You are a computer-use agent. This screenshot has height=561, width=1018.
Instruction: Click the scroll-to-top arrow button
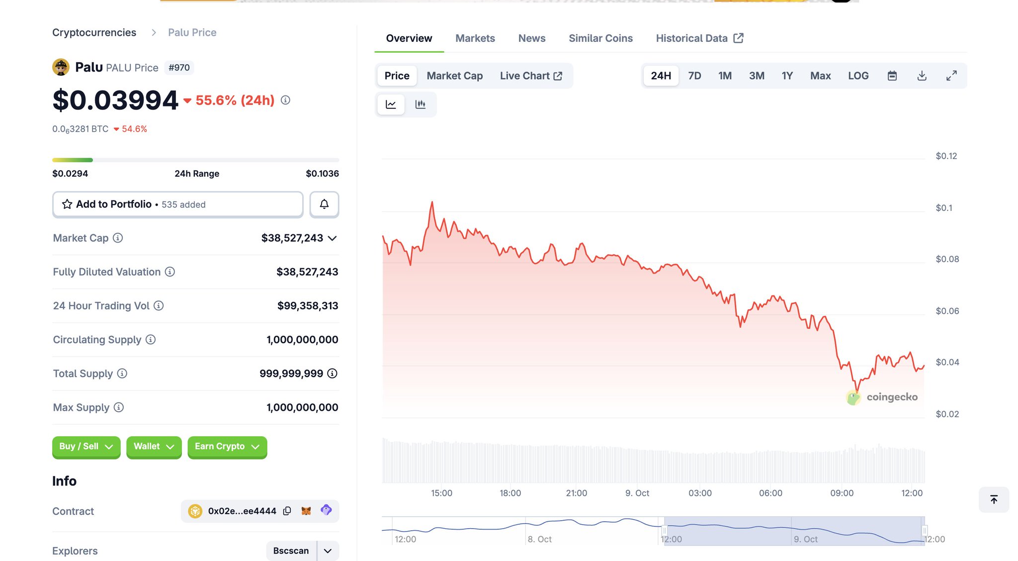(994, 499)
